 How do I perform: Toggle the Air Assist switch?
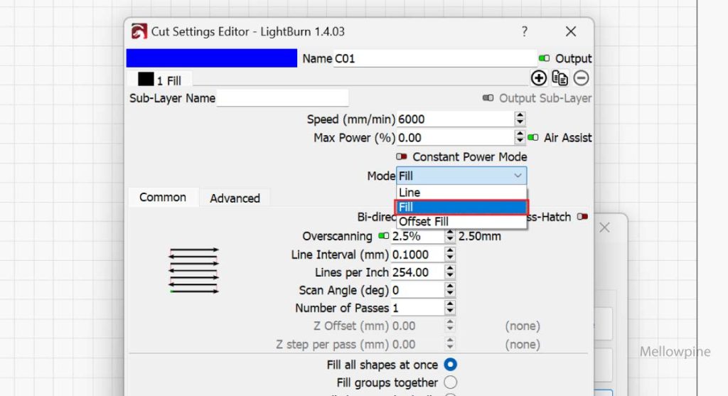[533, 138]
